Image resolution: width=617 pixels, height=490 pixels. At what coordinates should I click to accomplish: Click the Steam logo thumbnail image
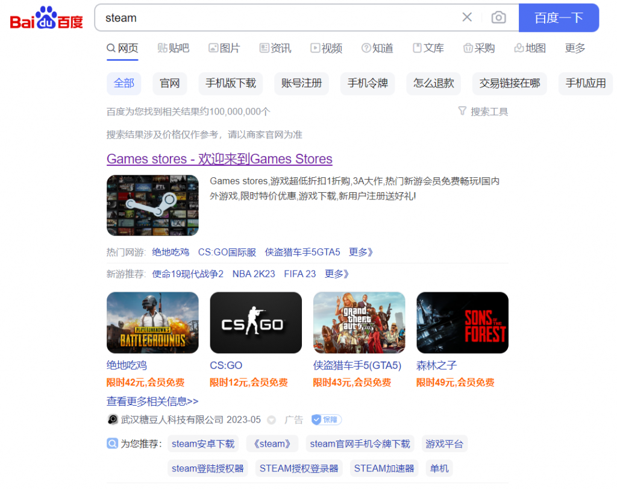152,206
